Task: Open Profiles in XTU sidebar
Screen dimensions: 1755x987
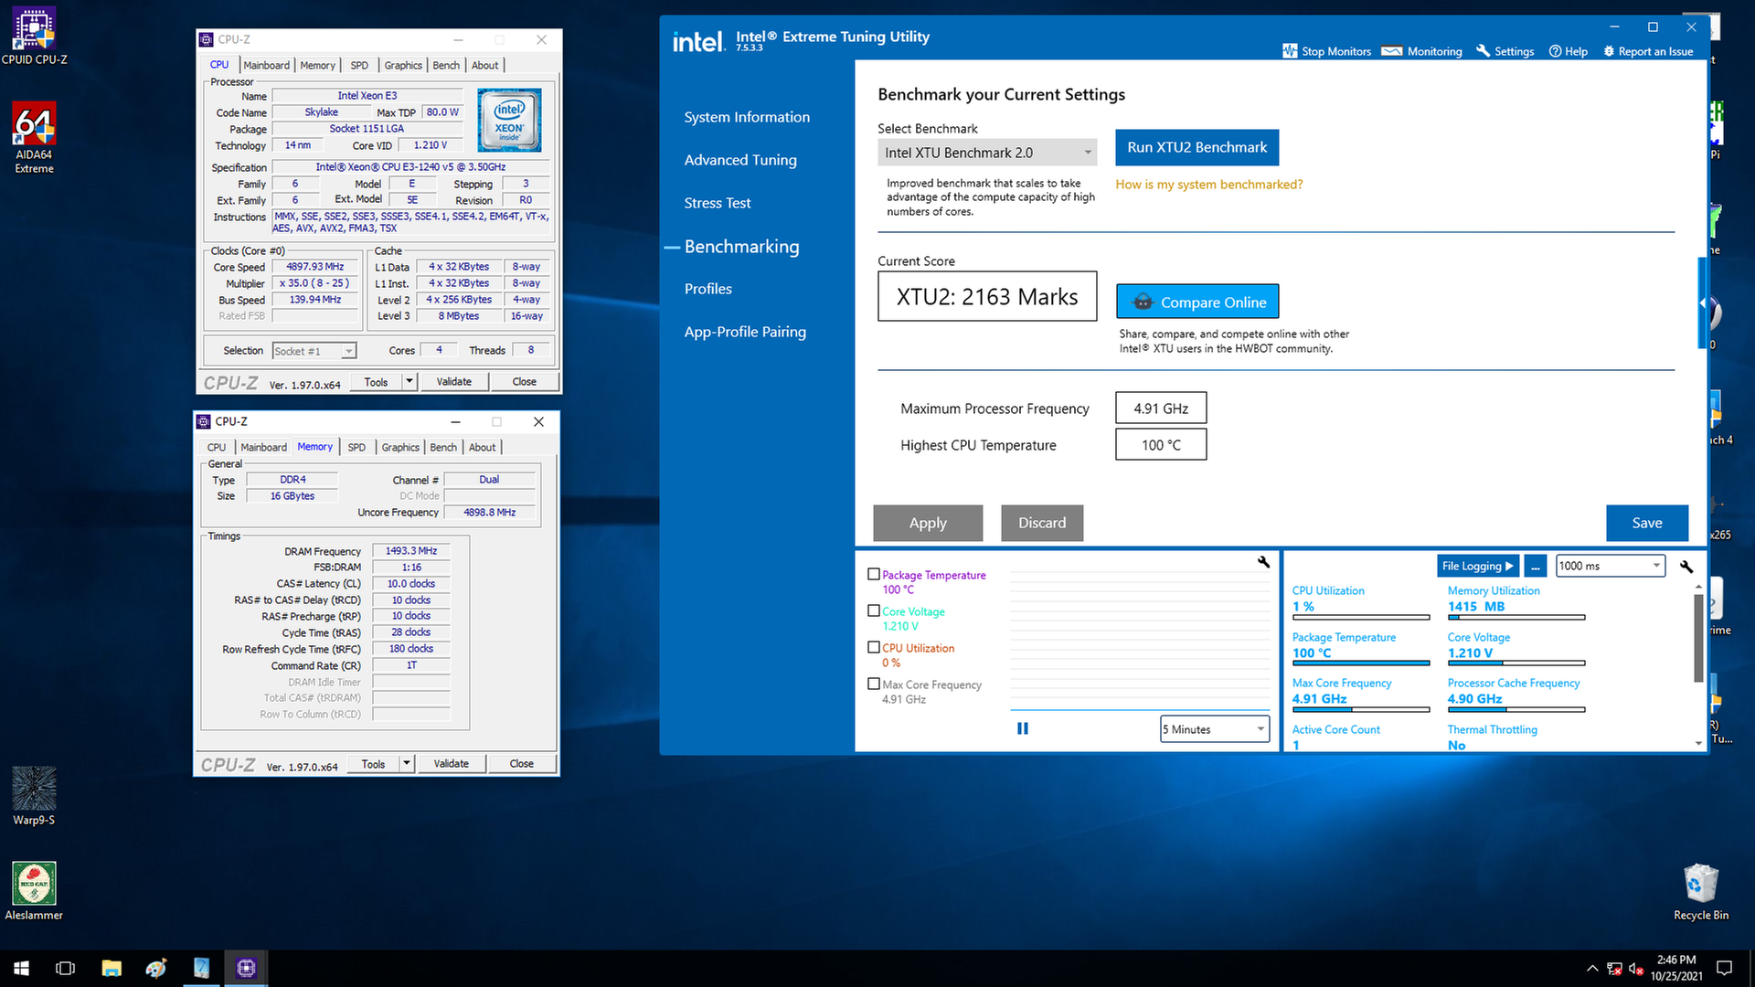Action: (708, 289)
